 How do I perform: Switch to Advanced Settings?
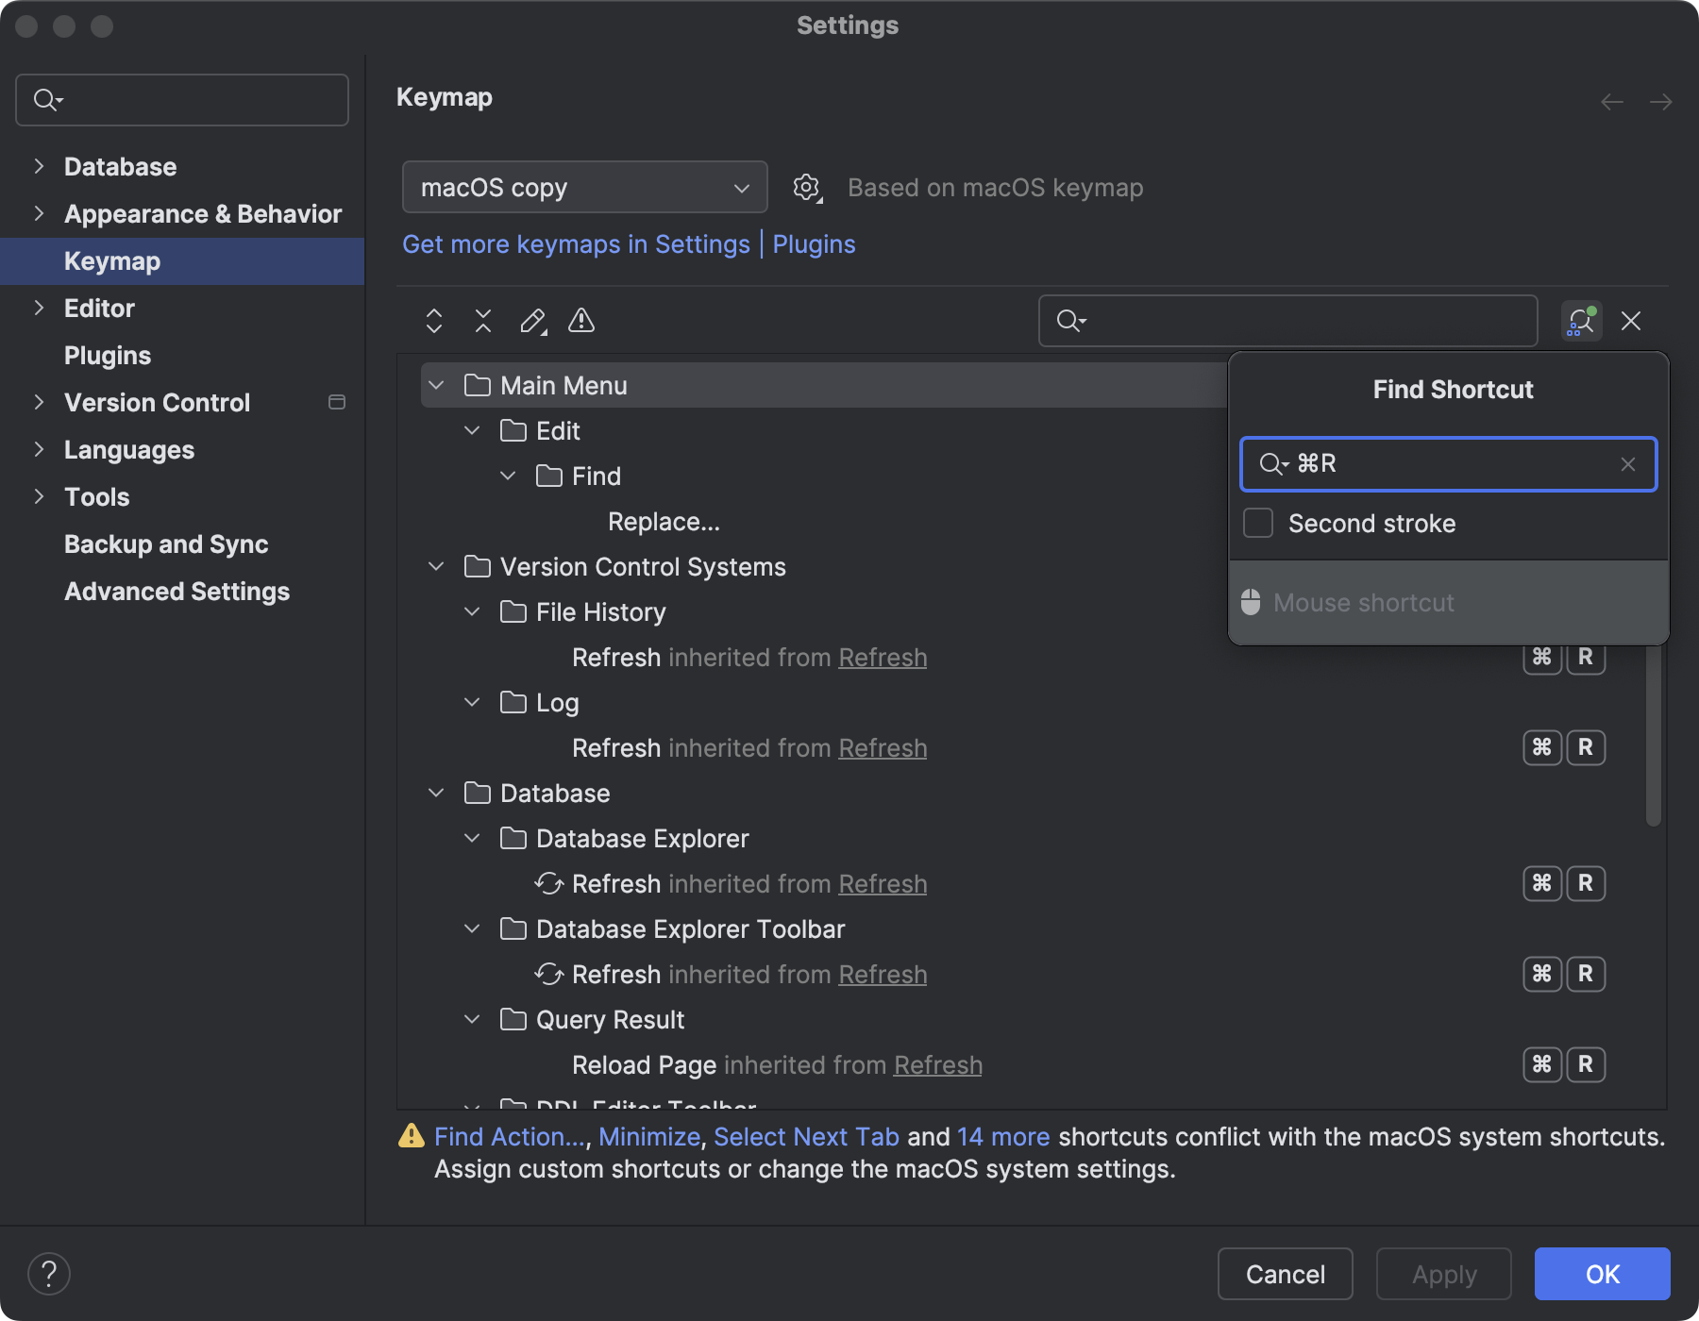177,592
